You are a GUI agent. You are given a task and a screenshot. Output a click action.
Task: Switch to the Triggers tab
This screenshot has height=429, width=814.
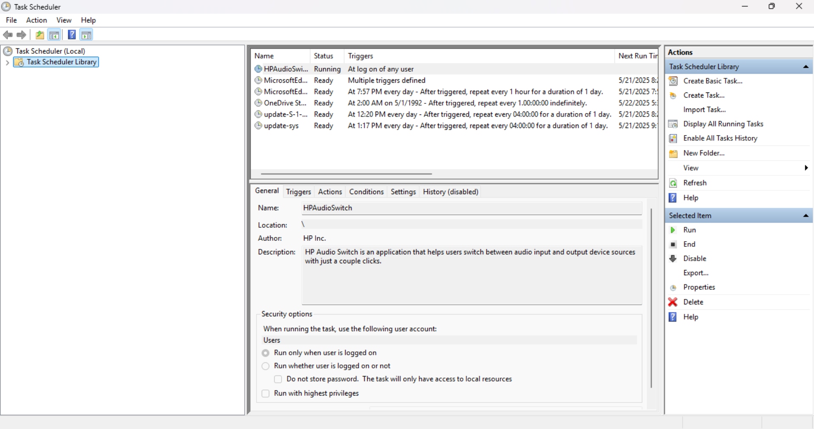coord(298,192)
